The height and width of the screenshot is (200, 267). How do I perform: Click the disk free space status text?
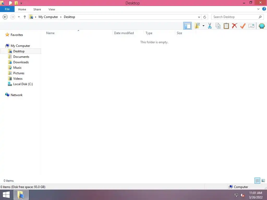point(23,187)
